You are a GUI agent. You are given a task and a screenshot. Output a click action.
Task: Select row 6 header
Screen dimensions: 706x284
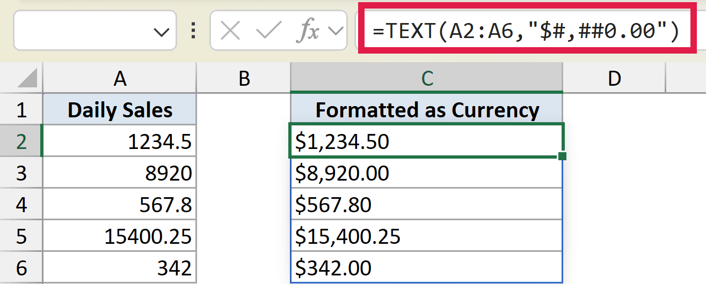pos(21,267)
